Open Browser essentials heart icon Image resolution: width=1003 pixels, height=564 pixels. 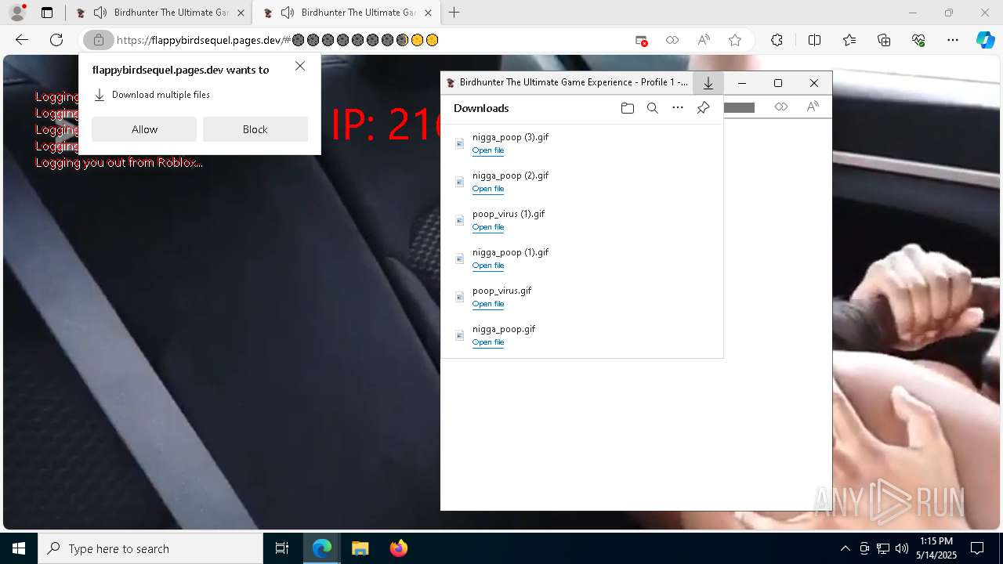(x=918, y=40)
